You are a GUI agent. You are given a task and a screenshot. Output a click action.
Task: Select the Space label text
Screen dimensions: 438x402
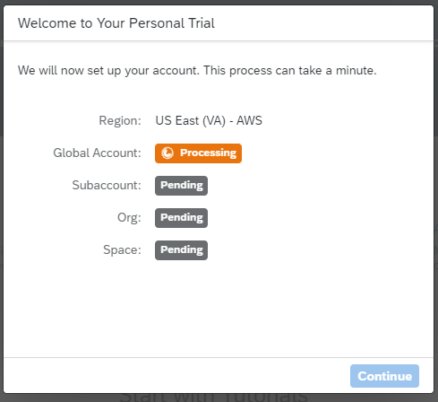[x=122, y=250]
